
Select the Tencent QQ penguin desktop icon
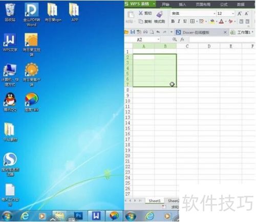click(x=10, y=102)
